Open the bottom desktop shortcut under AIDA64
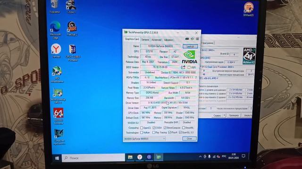Image resolution: width=302 pixels, height=169 pixels. pyautogui.click(x=59, y=137)
